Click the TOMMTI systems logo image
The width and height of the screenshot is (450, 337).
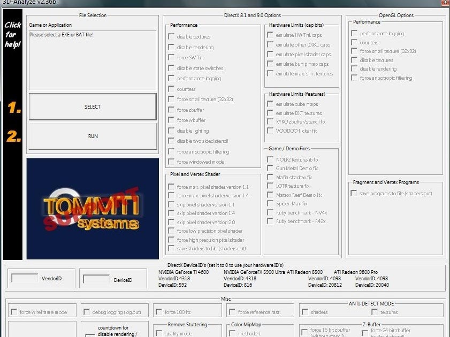(93, 209)
